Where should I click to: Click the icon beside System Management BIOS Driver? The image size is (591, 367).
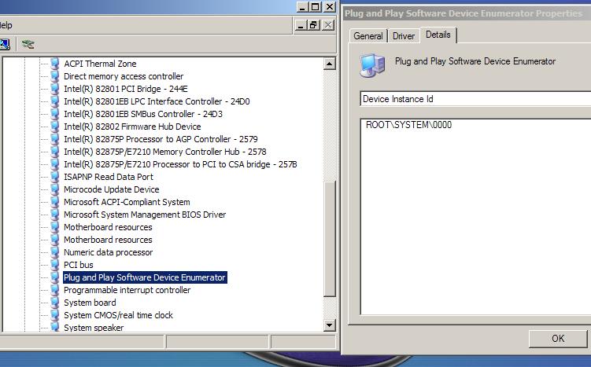[x=54, y=215]
